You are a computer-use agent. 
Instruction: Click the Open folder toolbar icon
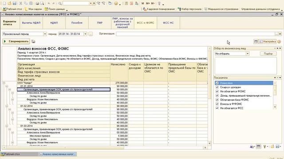click(9, 3)
